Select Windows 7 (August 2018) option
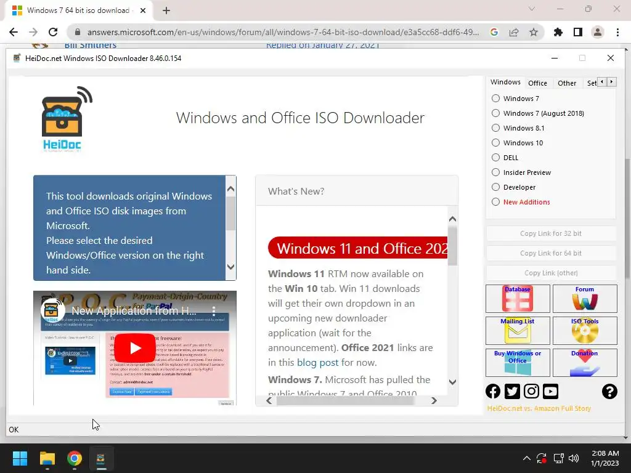 [x=496, y=113]
